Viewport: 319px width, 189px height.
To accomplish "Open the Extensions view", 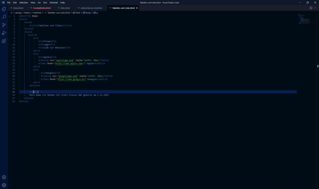I will click(x=4, y=41).
